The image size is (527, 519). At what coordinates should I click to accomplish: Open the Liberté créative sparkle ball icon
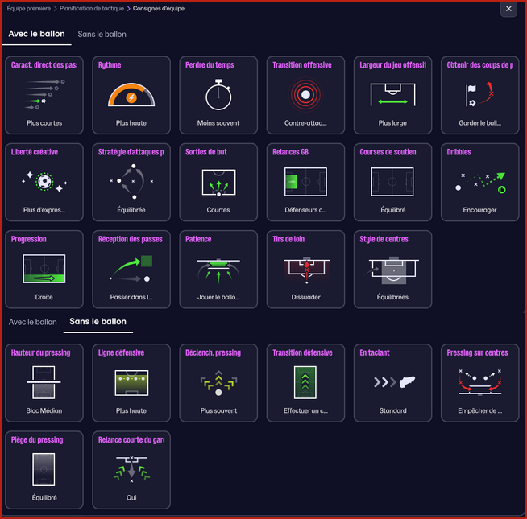(x=44, y=183)
